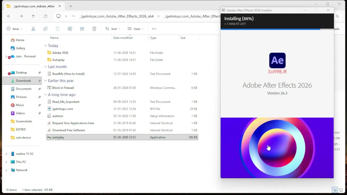Click the Forward navigation arrow

[21, 16]
